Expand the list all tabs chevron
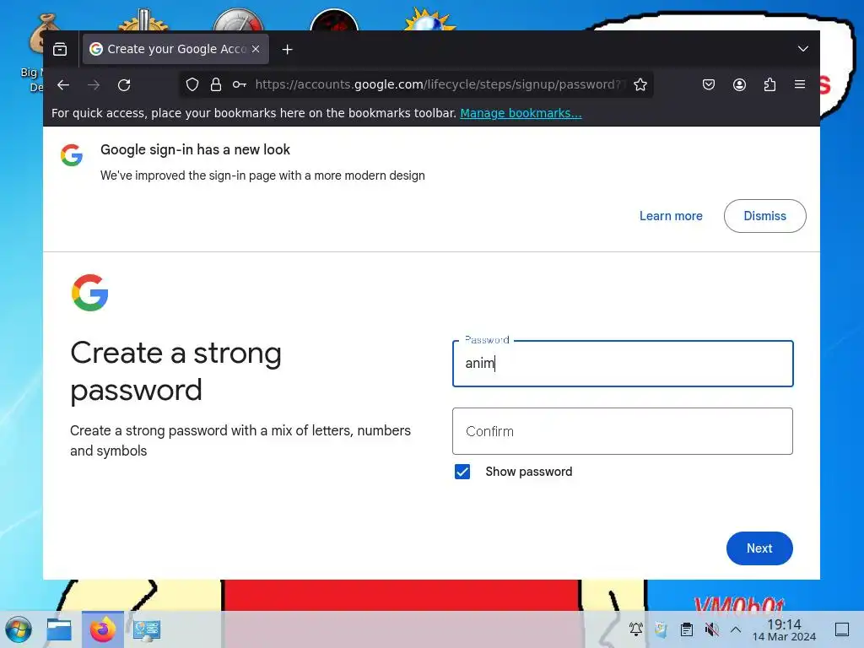 [803, 49]
